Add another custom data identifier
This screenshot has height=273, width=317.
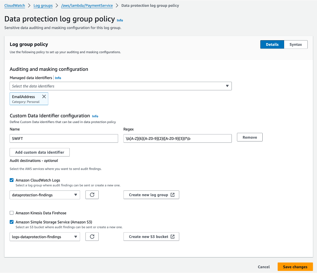pos(39,152)
